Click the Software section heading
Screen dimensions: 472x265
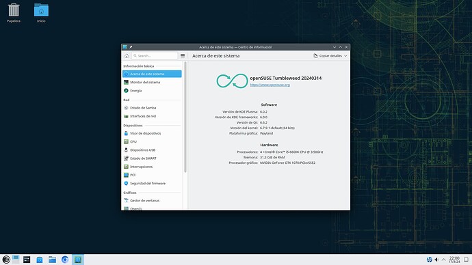tap(269, 105)
